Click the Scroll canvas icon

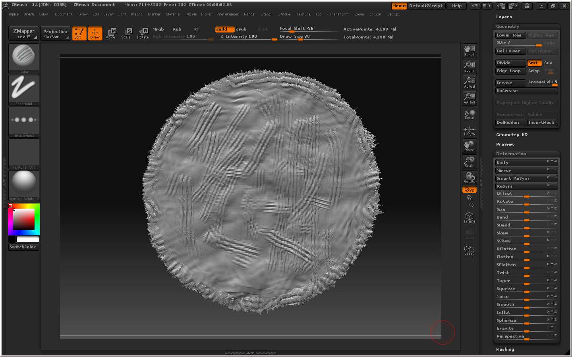coord(469,50)
